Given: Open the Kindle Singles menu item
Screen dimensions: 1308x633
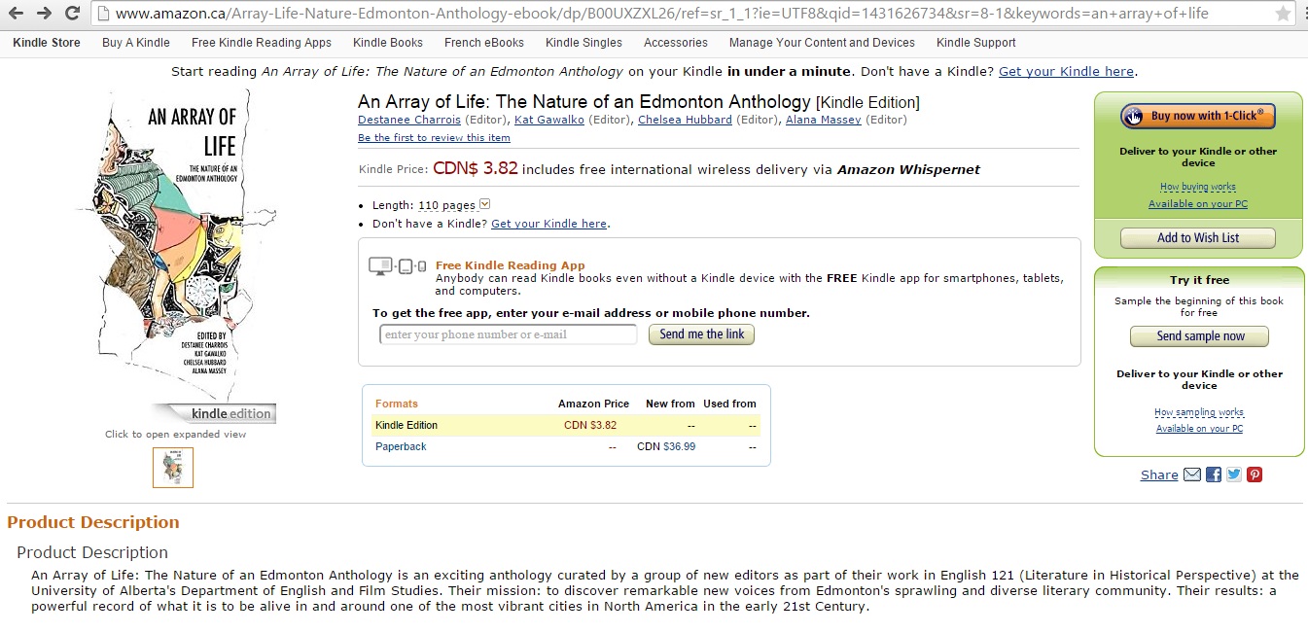Looking at the screenshot, I should 583,43.
